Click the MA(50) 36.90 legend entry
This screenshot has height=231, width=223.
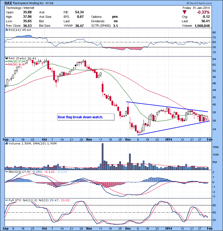(15, 64)
